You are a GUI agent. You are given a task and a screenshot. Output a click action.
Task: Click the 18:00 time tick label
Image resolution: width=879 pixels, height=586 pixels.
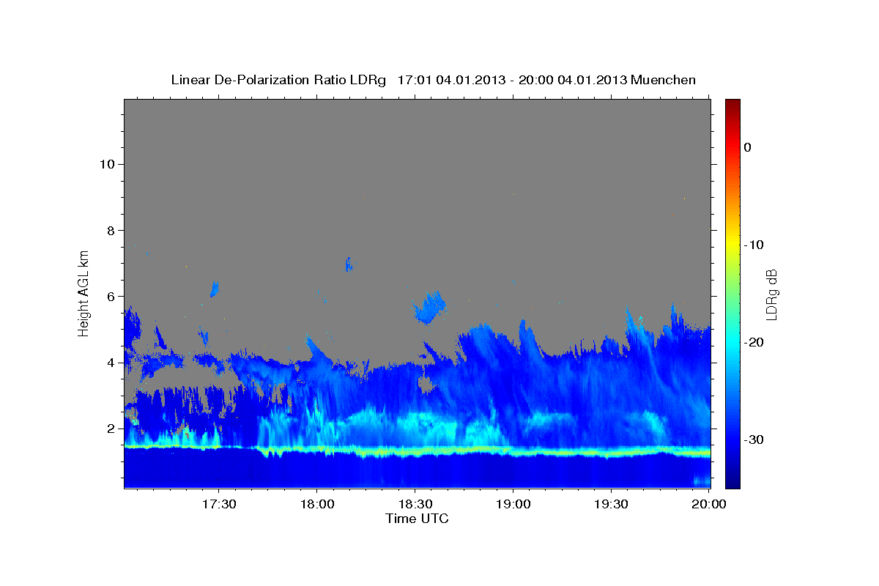316,505
